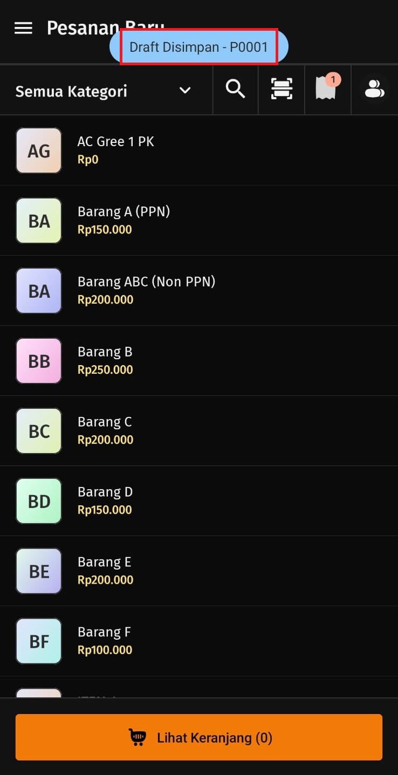Image resolution: width=398 pixels, height=775 pixels.
Task: Tap the search magnifier icon
Action: (x=235, y=89)
